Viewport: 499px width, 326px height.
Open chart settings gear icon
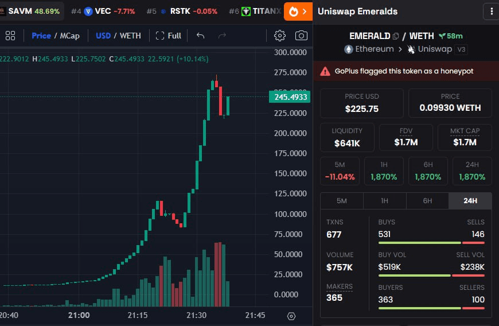(280, 36)
